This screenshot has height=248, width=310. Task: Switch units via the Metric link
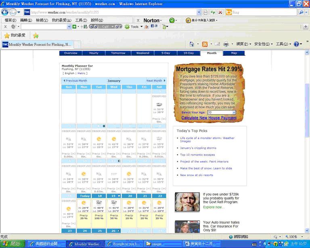click(x=82, y=73)
